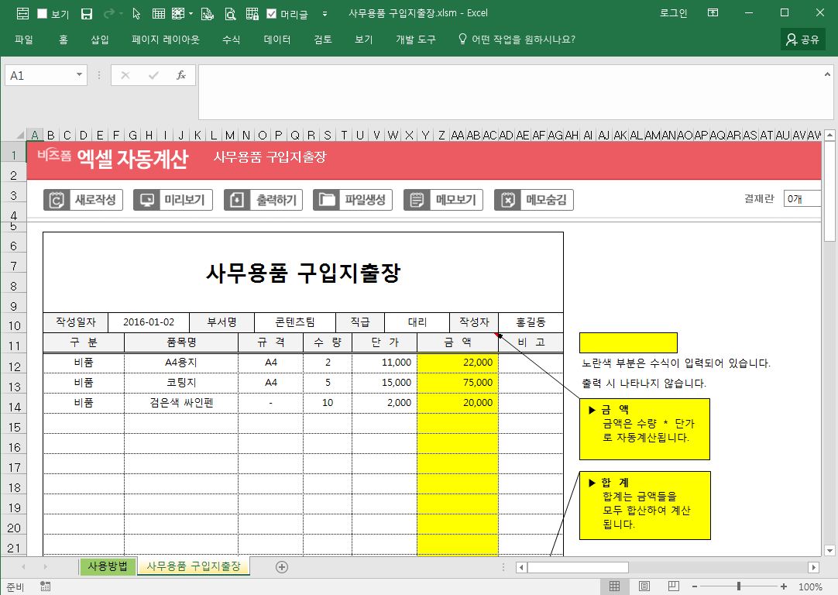
Task: Click the protect sheet lock-grid icon
Action: [x=252, y=14]
